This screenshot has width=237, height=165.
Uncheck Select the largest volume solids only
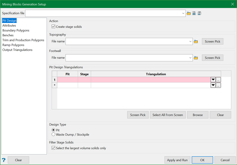pyautogui.click(x=54, y=148)
